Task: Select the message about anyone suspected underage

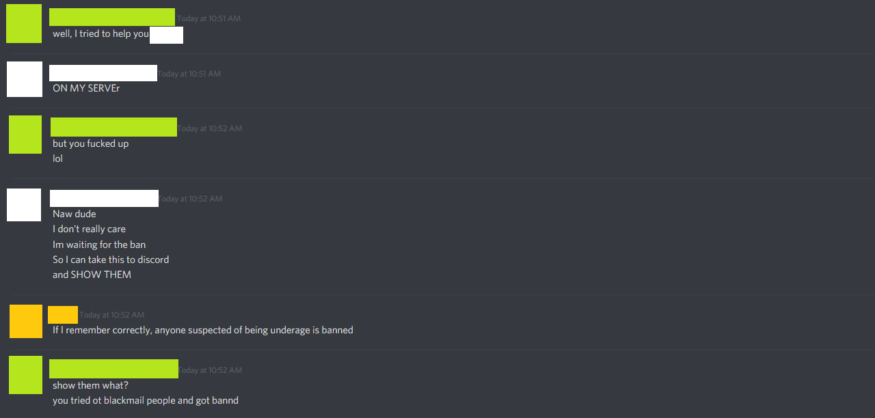Action: (203, 330)
